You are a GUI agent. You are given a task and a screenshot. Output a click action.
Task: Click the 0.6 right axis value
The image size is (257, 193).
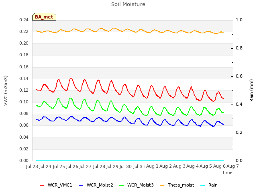coord(239,76)
